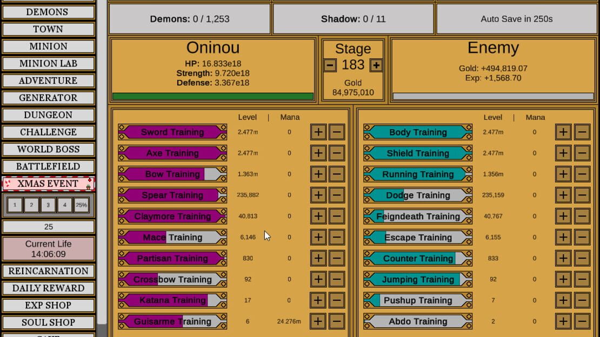This screenshot has height=337, width=600.
Task: Open the GENERATOR screen
Action: click(x=48, y=98)
